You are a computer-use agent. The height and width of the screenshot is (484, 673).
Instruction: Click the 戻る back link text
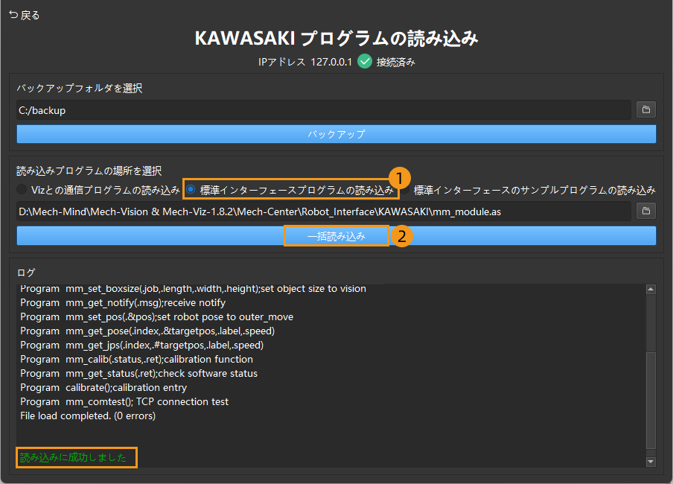point(30,16)
